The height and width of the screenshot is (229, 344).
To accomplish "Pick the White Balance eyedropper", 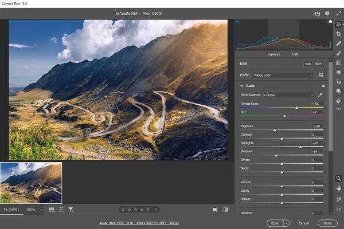I will [320, 94].
